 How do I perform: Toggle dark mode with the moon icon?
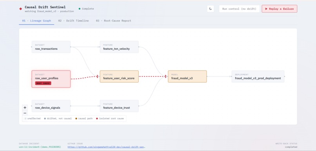click(211, 9)
